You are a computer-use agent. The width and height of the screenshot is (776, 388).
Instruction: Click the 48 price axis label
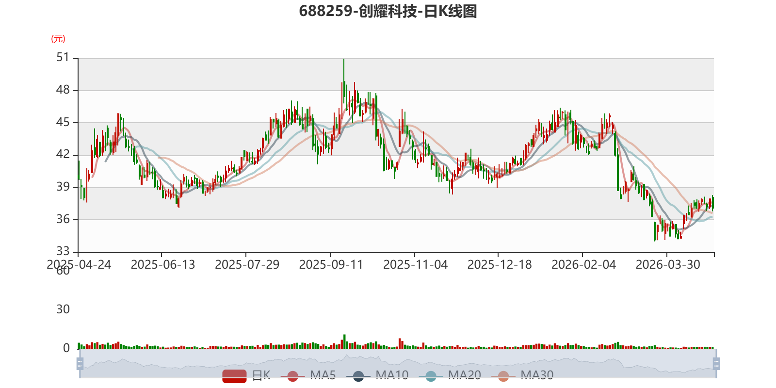click(x=63, y=90)
